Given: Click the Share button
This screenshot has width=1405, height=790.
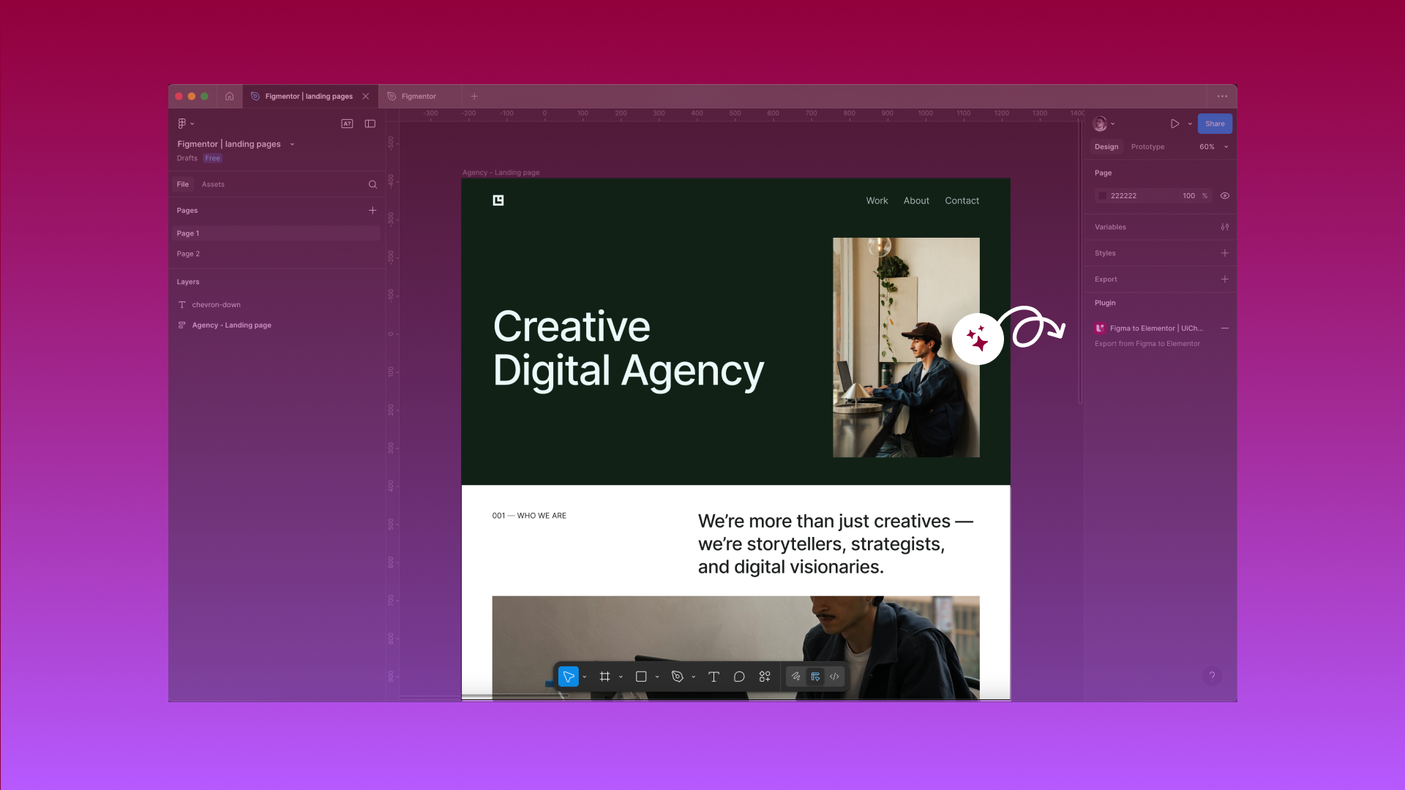Looking at the screenshot, I should coord(1215,124).
